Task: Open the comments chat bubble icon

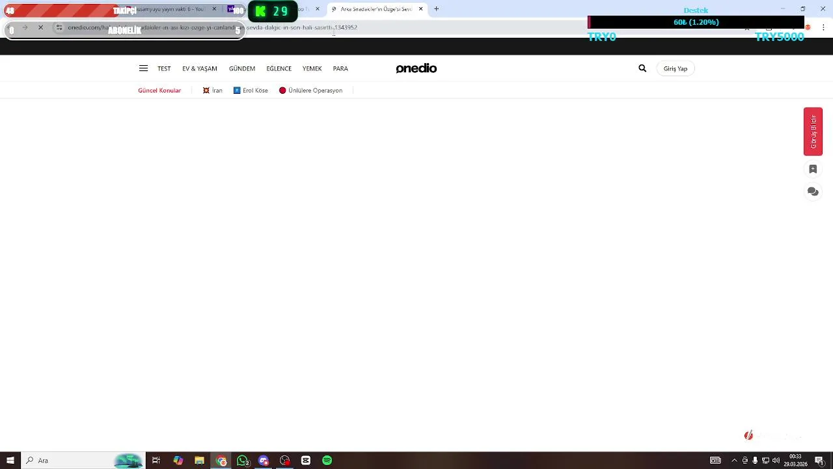Action: click(813, 192)
